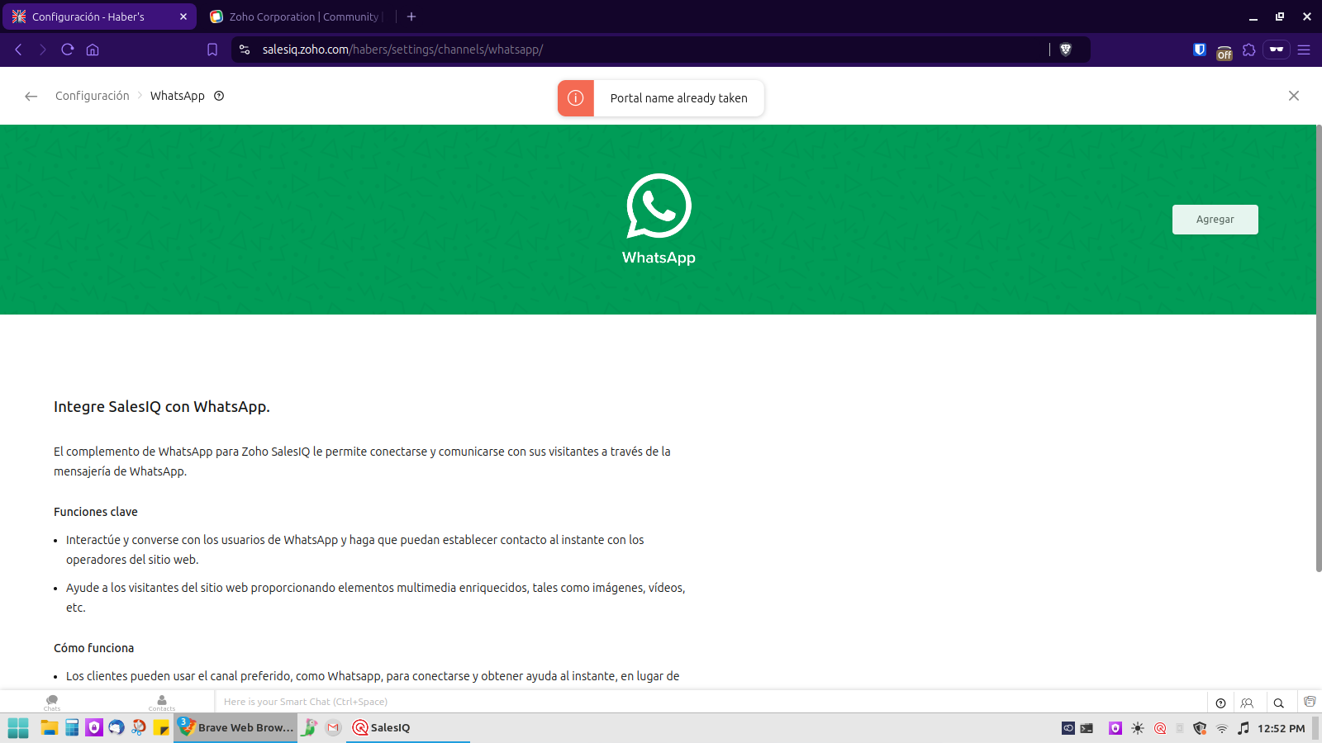The width and height of the screenshot is (1322, 743).
Task: Open the security shield tray icon
Action: [x=1200, y=728]
